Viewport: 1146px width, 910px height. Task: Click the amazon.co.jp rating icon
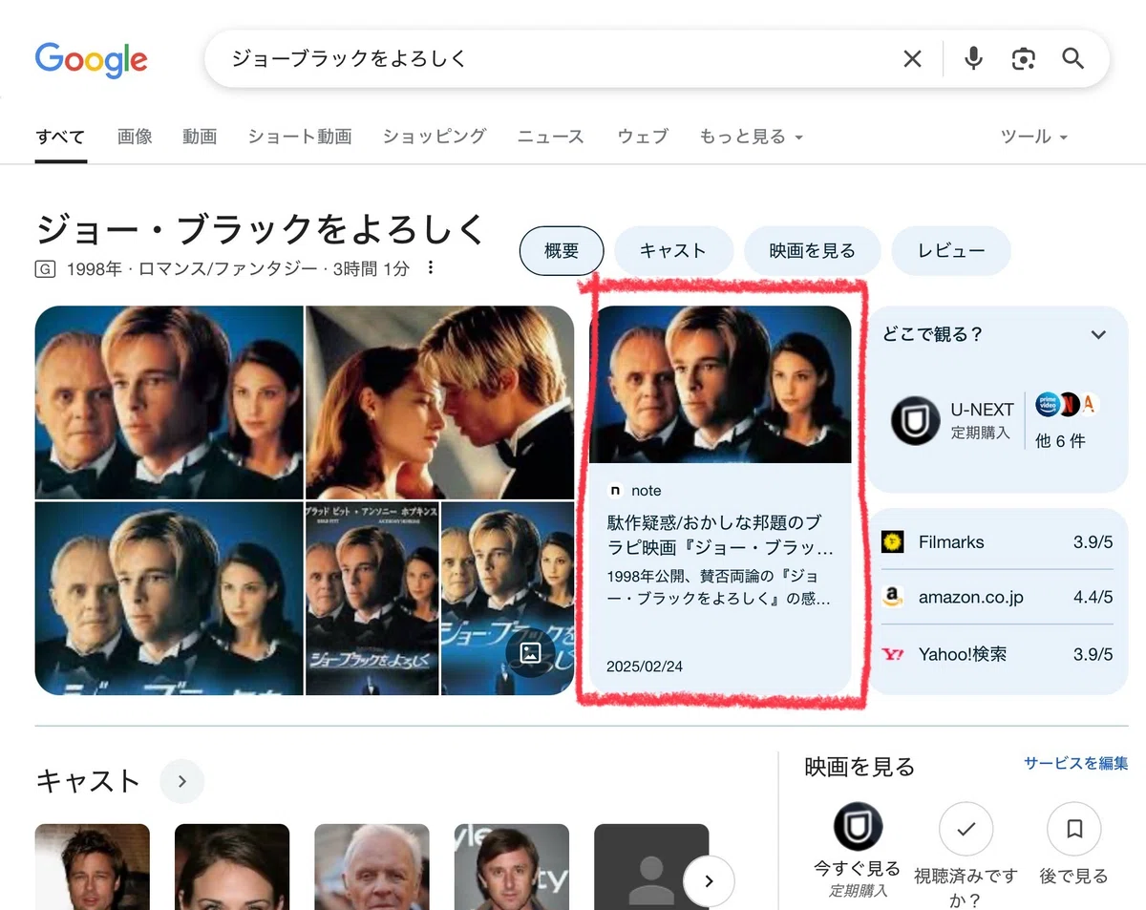(893, 598)
